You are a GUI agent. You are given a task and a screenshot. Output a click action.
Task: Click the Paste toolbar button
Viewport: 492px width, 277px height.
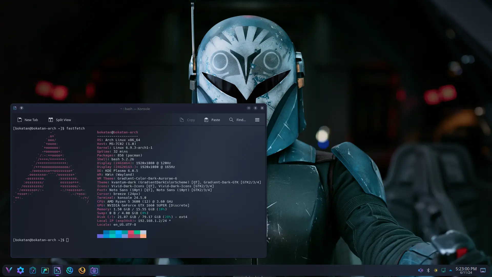pyautogui.click(x=212, y=120)
